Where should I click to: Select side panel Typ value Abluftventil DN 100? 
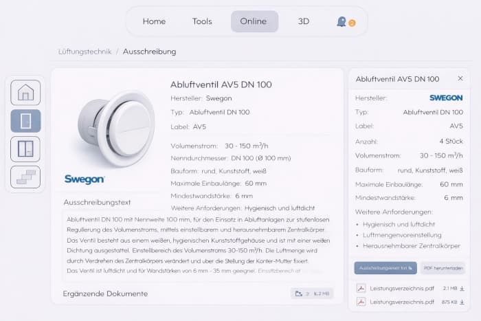433,112
